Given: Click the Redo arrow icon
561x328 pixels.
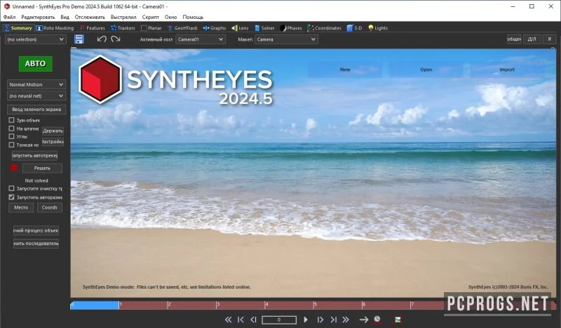Looking at the screenshot, I should click(116, 39).
